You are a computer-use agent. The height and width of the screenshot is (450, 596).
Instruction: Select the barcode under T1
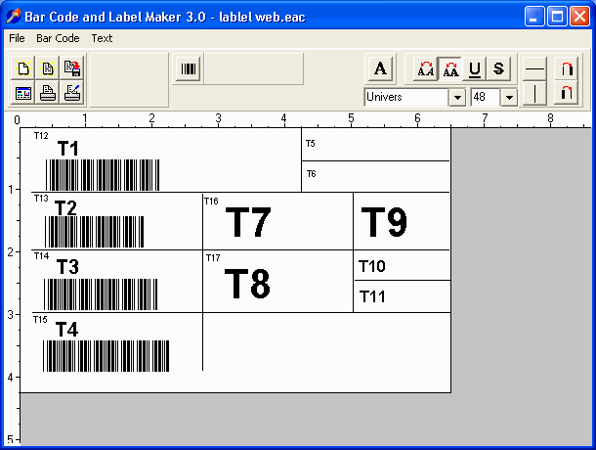point(103,175)
